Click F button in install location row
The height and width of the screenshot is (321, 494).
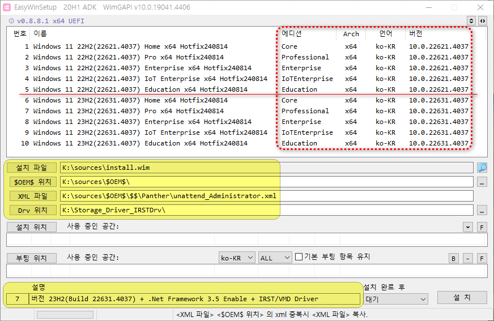[482, 227]
